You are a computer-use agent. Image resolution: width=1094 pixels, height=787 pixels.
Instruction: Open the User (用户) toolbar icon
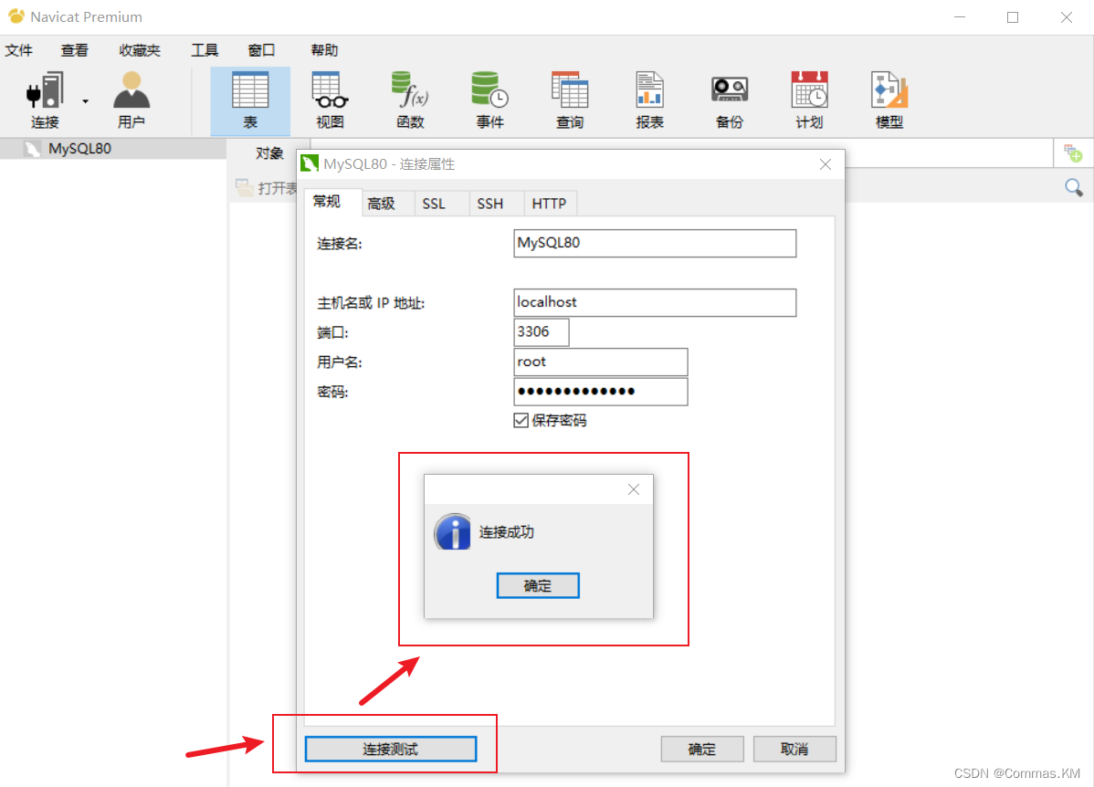[131, 100]
